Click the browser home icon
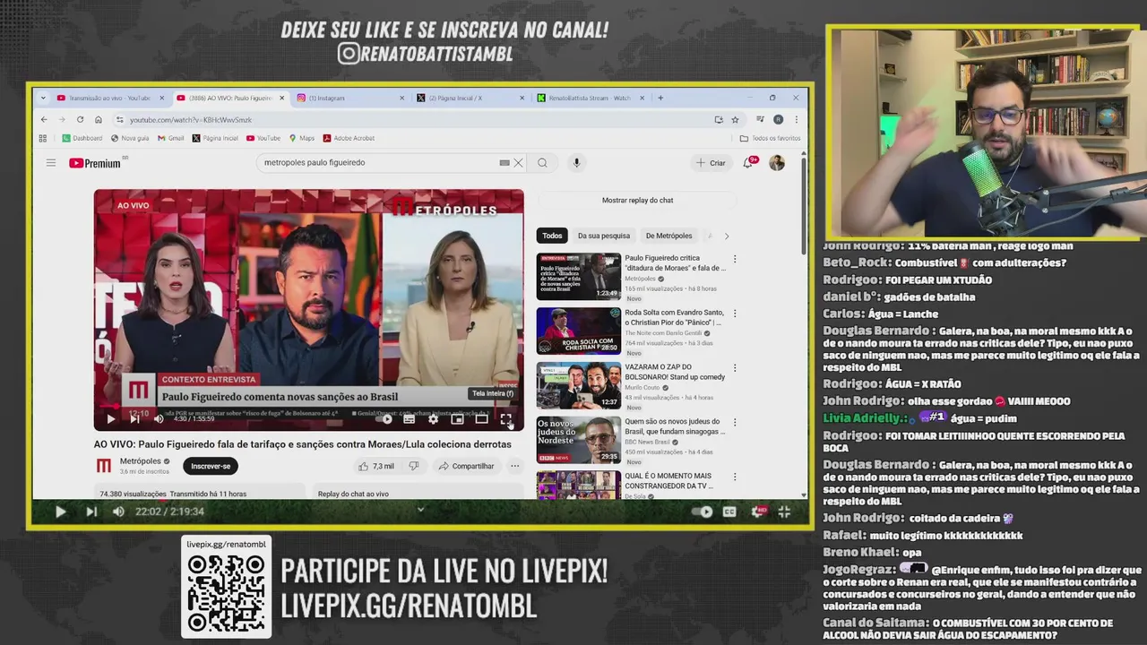Screen dimensions: 1147x645 pyautogui.click(x=98, y=119)
